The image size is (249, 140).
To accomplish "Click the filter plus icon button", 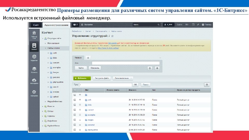I will [x=157, y=68].
